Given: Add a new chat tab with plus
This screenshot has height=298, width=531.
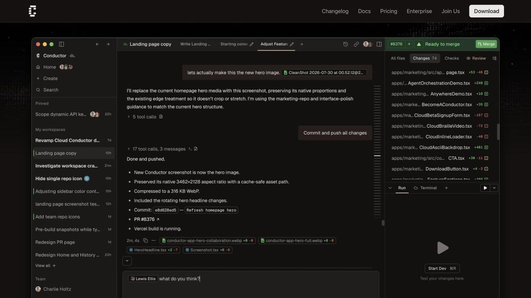Looking at the screenshot, I should [302, 44].
